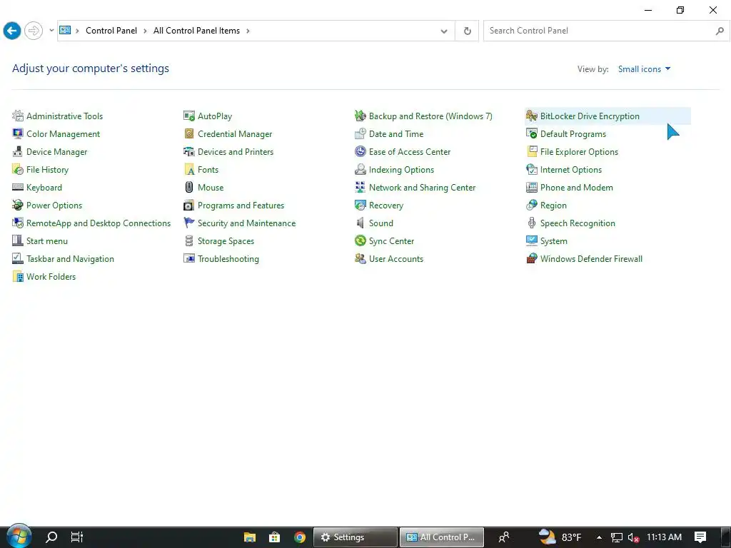Open the Internet Options icon
This screenshot has width=731, height=548.
coord(531,169)
